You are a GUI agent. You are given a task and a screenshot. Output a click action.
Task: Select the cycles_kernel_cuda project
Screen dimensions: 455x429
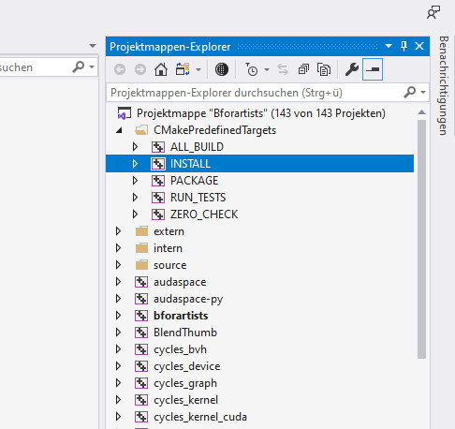tap(200, 417)
